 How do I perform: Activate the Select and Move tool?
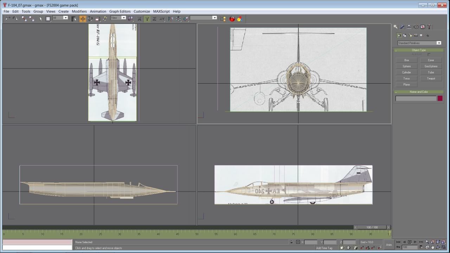point(83,19)
